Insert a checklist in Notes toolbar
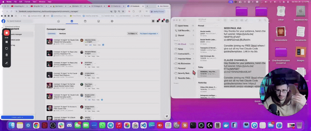Viewport: 311px width, 131px height. [x=237, y=20]
